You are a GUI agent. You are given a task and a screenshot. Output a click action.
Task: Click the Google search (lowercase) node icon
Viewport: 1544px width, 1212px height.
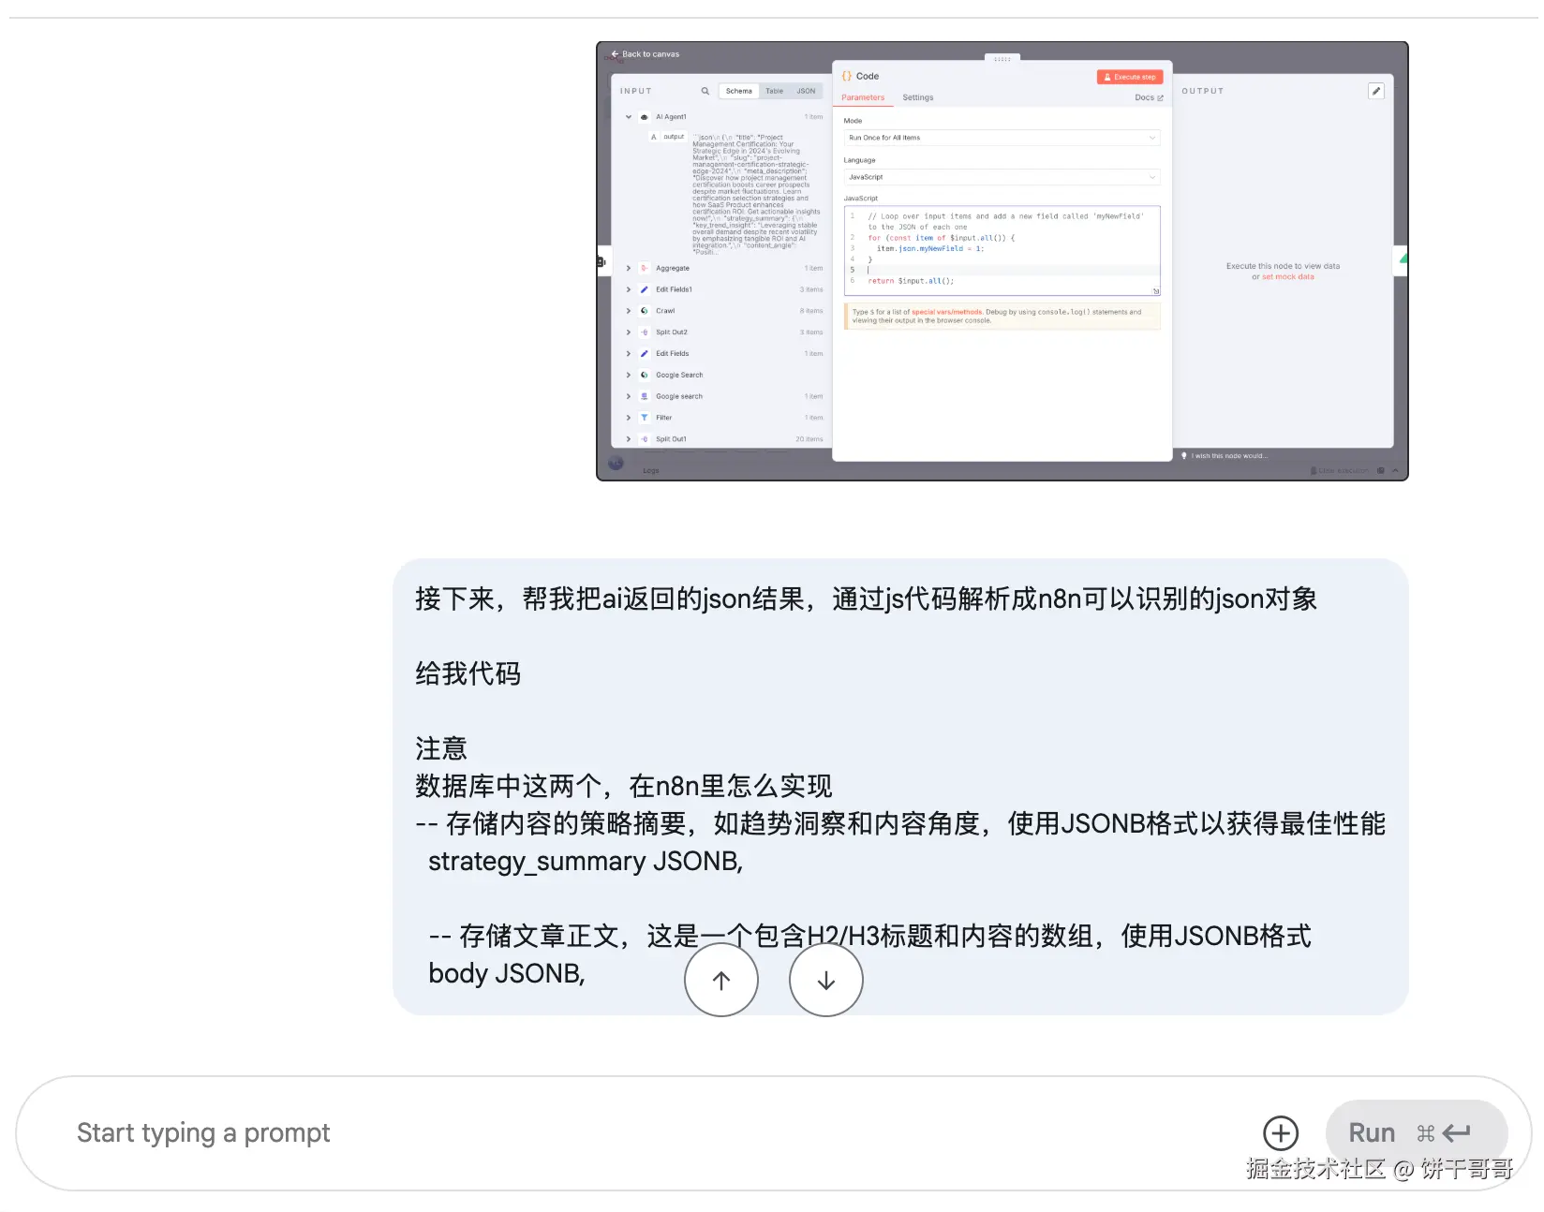click(x=644, y=396)
